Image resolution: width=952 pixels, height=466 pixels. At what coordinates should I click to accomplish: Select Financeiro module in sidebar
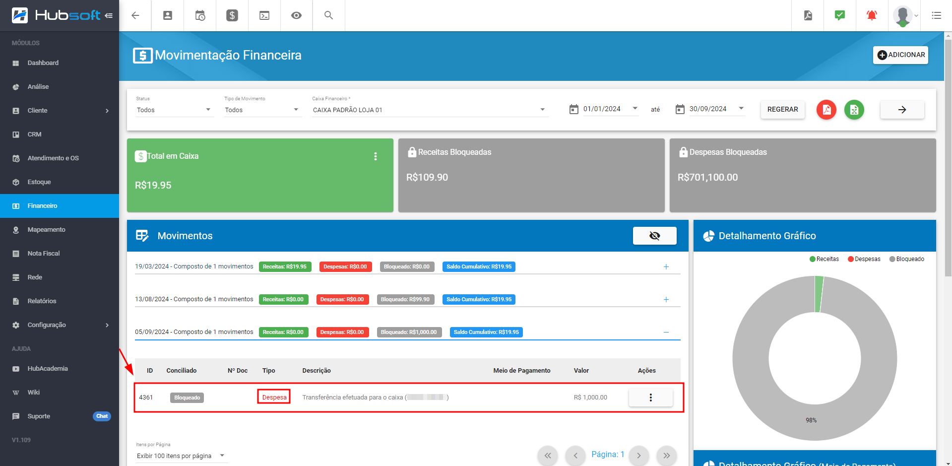(60, 206)
